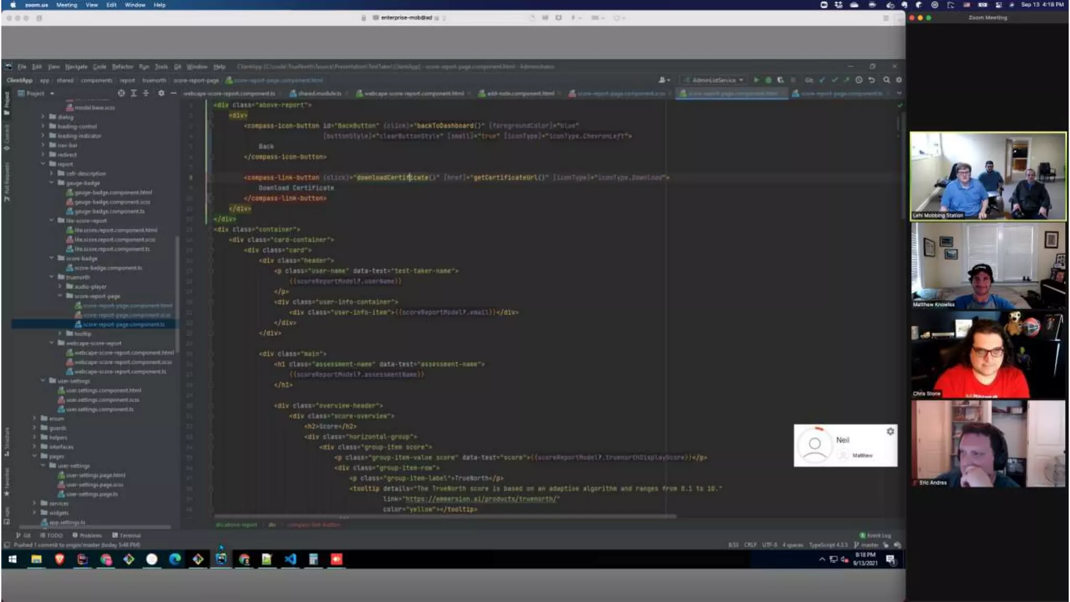Expand the services folder in tree
Image resolution: width=1070 pixels, height=602 pixels.
click(34, 503)
